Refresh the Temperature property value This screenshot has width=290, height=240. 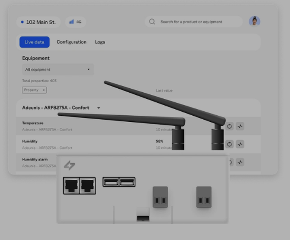coord(229,126)
